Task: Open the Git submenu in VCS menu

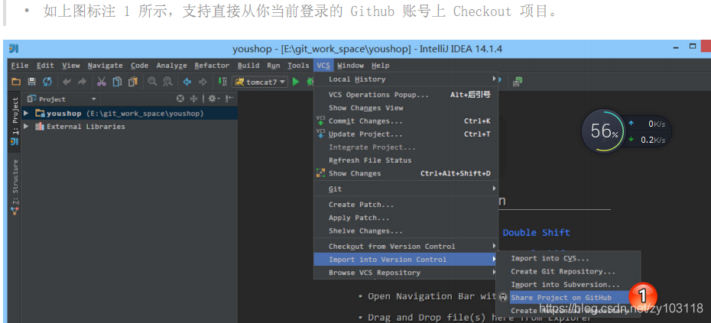Action: click(x=406, y=189)
